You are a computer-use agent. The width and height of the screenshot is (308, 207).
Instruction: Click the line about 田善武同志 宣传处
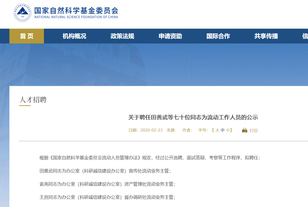point(105,171)
